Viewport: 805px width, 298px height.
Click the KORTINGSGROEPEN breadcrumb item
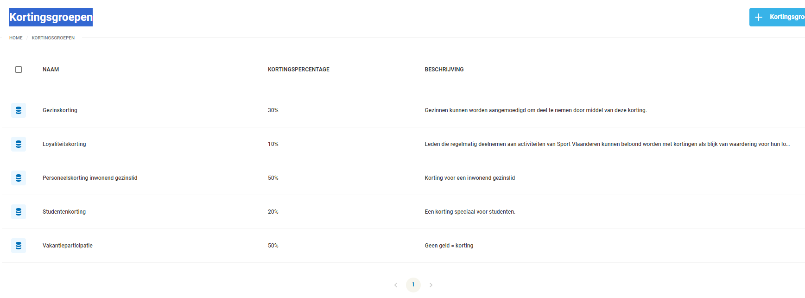pyautogui.click(x=53, y=38)
